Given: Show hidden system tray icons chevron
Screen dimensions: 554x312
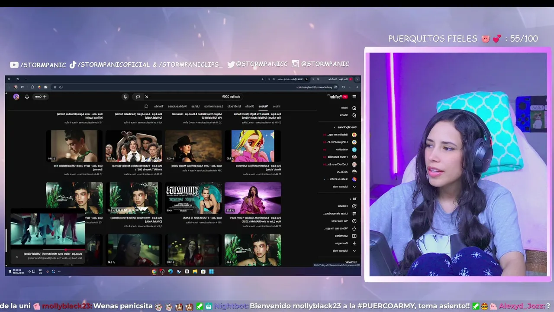Looking at the screenshot, I should tap(59, 271).
